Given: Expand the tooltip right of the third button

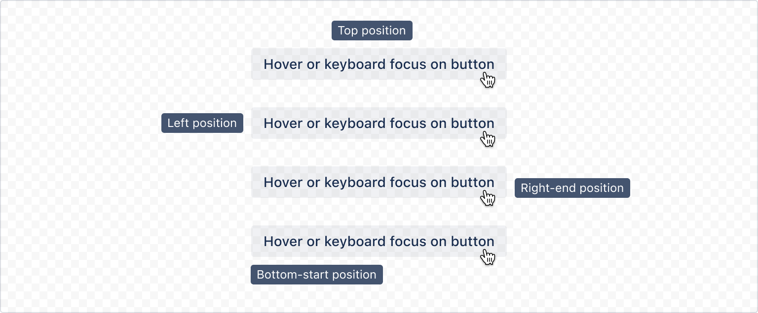Looking at the screenshot, I should (572, 188).
